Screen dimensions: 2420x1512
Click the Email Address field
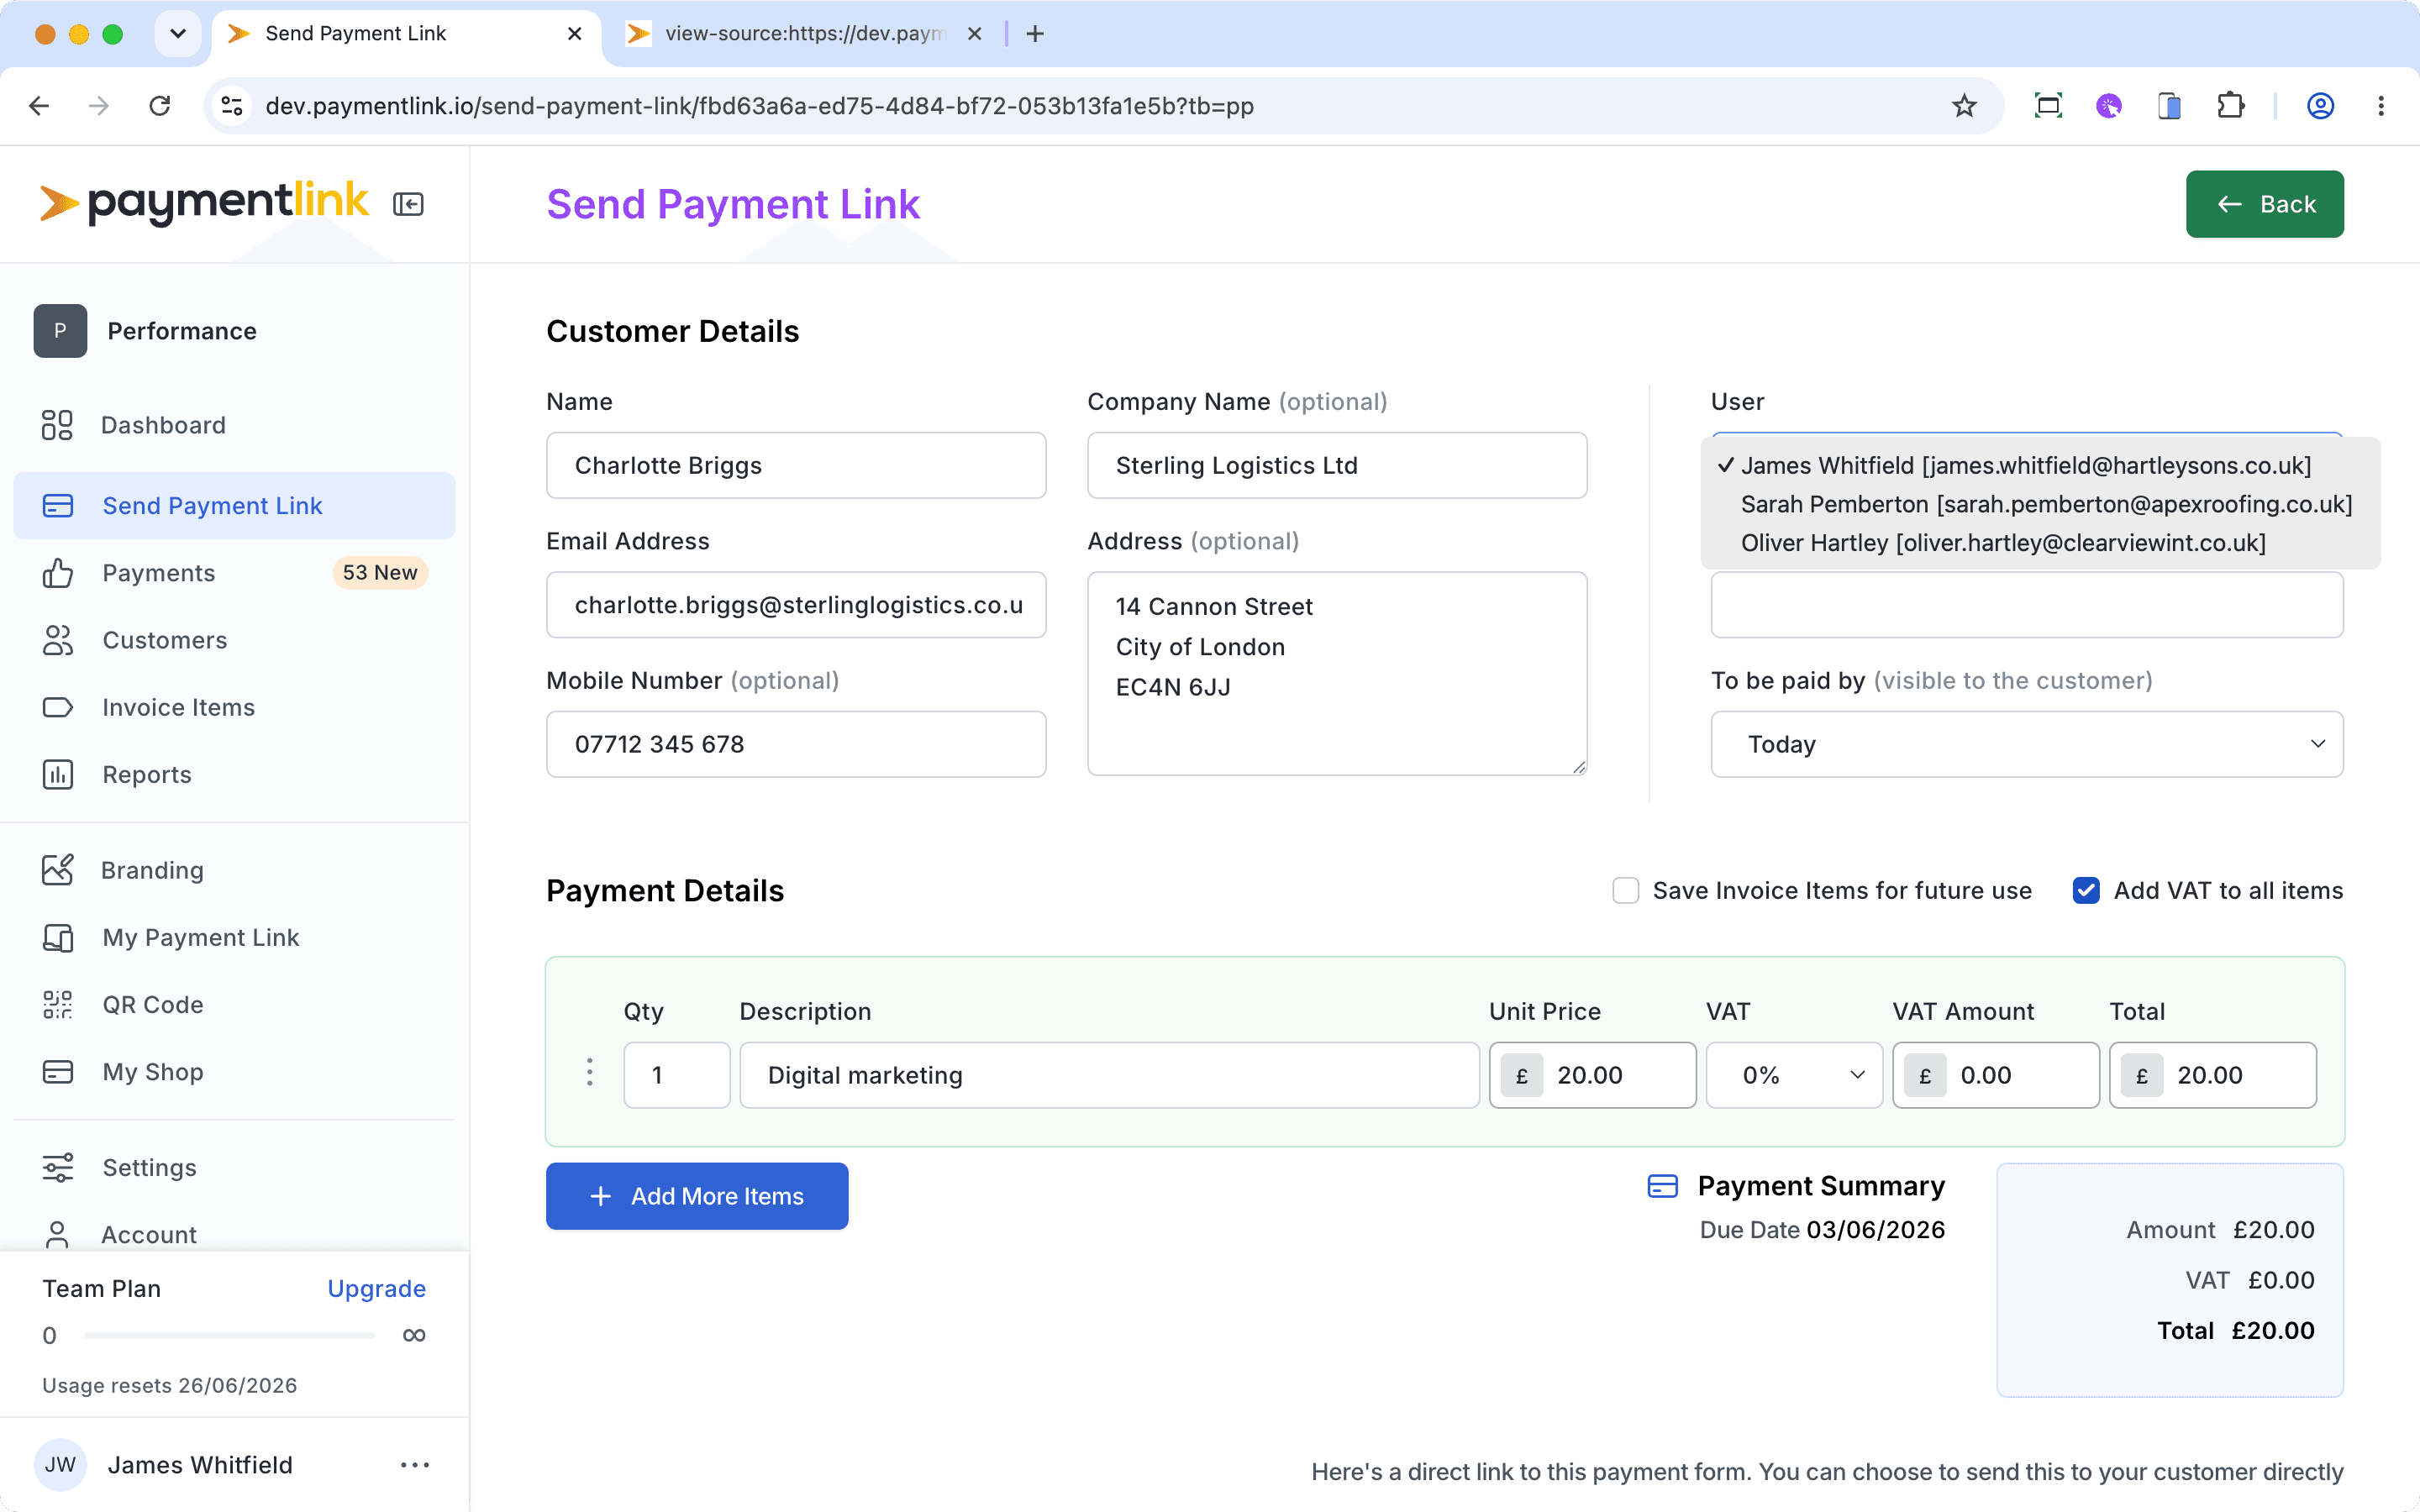coord(796,605)
